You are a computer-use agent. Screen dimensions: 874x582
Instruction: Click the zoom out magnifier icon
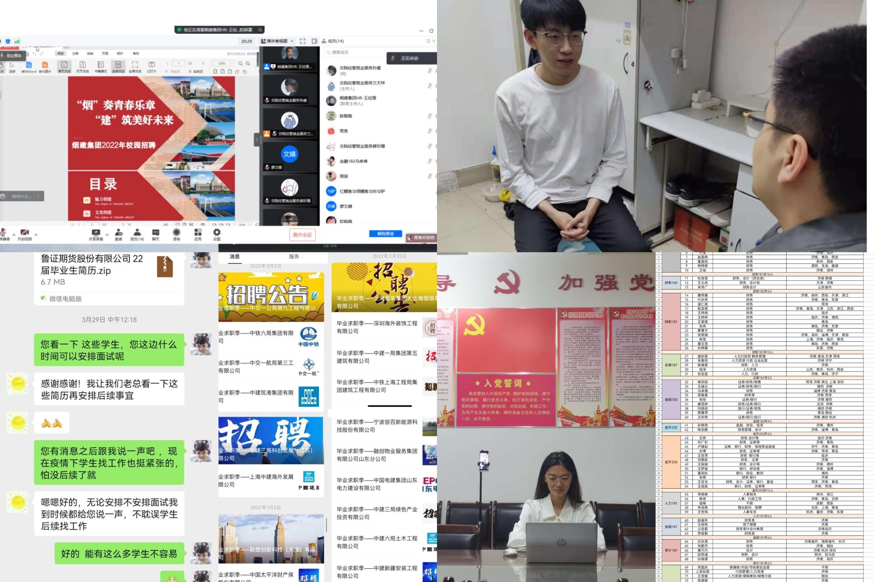click(x=240, y=63)
